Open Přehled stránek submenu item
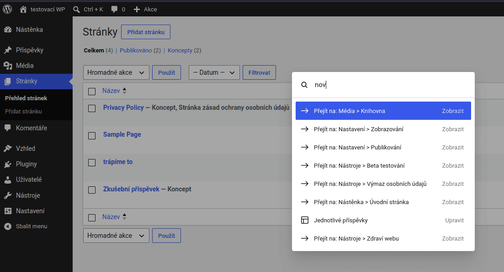This screenshot has height=272, width=504. click(26, 98)
